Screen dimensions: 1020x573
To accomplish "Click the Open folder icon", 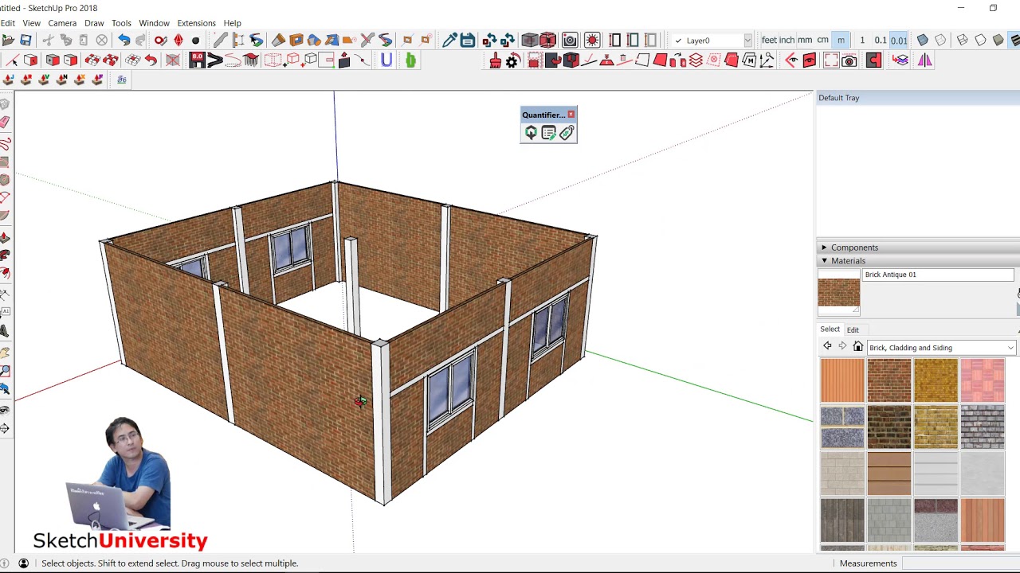I will point(7,41).
